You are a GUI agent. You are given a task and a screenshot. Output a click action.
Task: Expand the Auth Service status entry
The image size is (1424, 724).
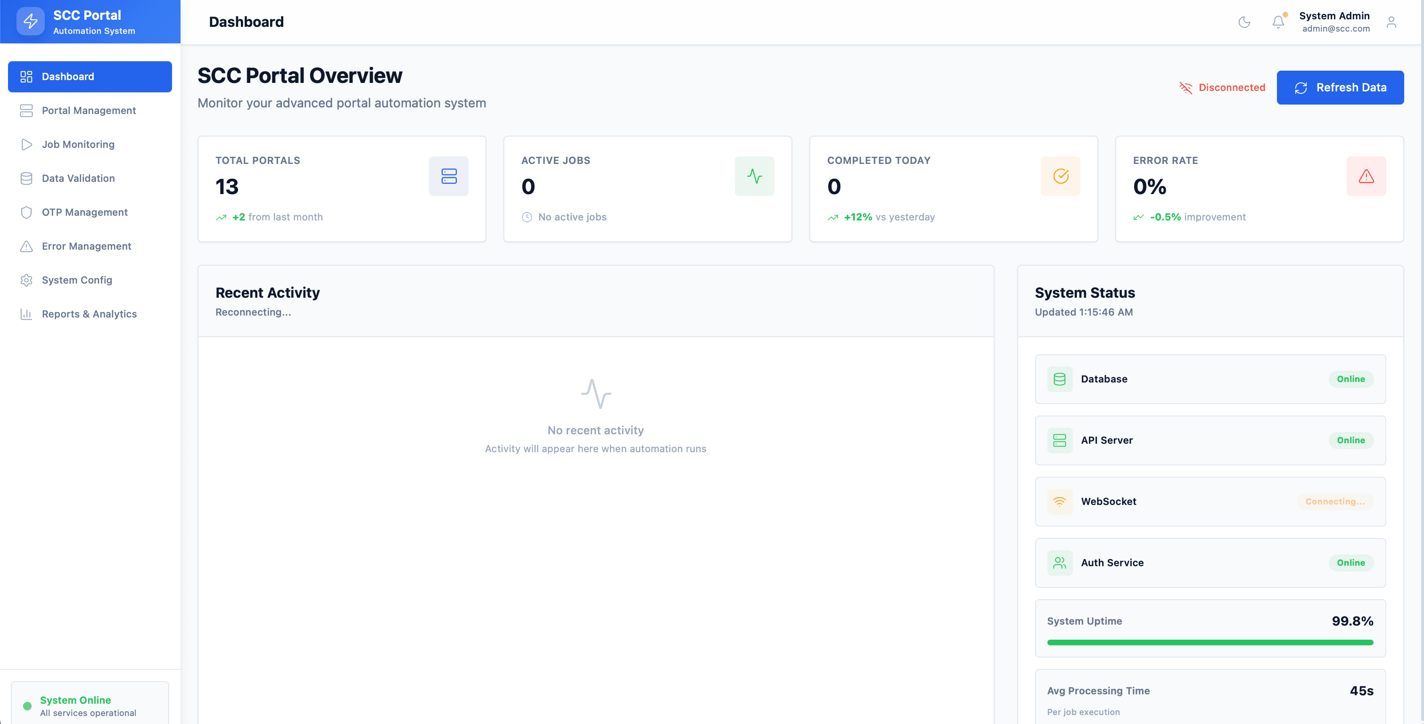(1210, 563)
